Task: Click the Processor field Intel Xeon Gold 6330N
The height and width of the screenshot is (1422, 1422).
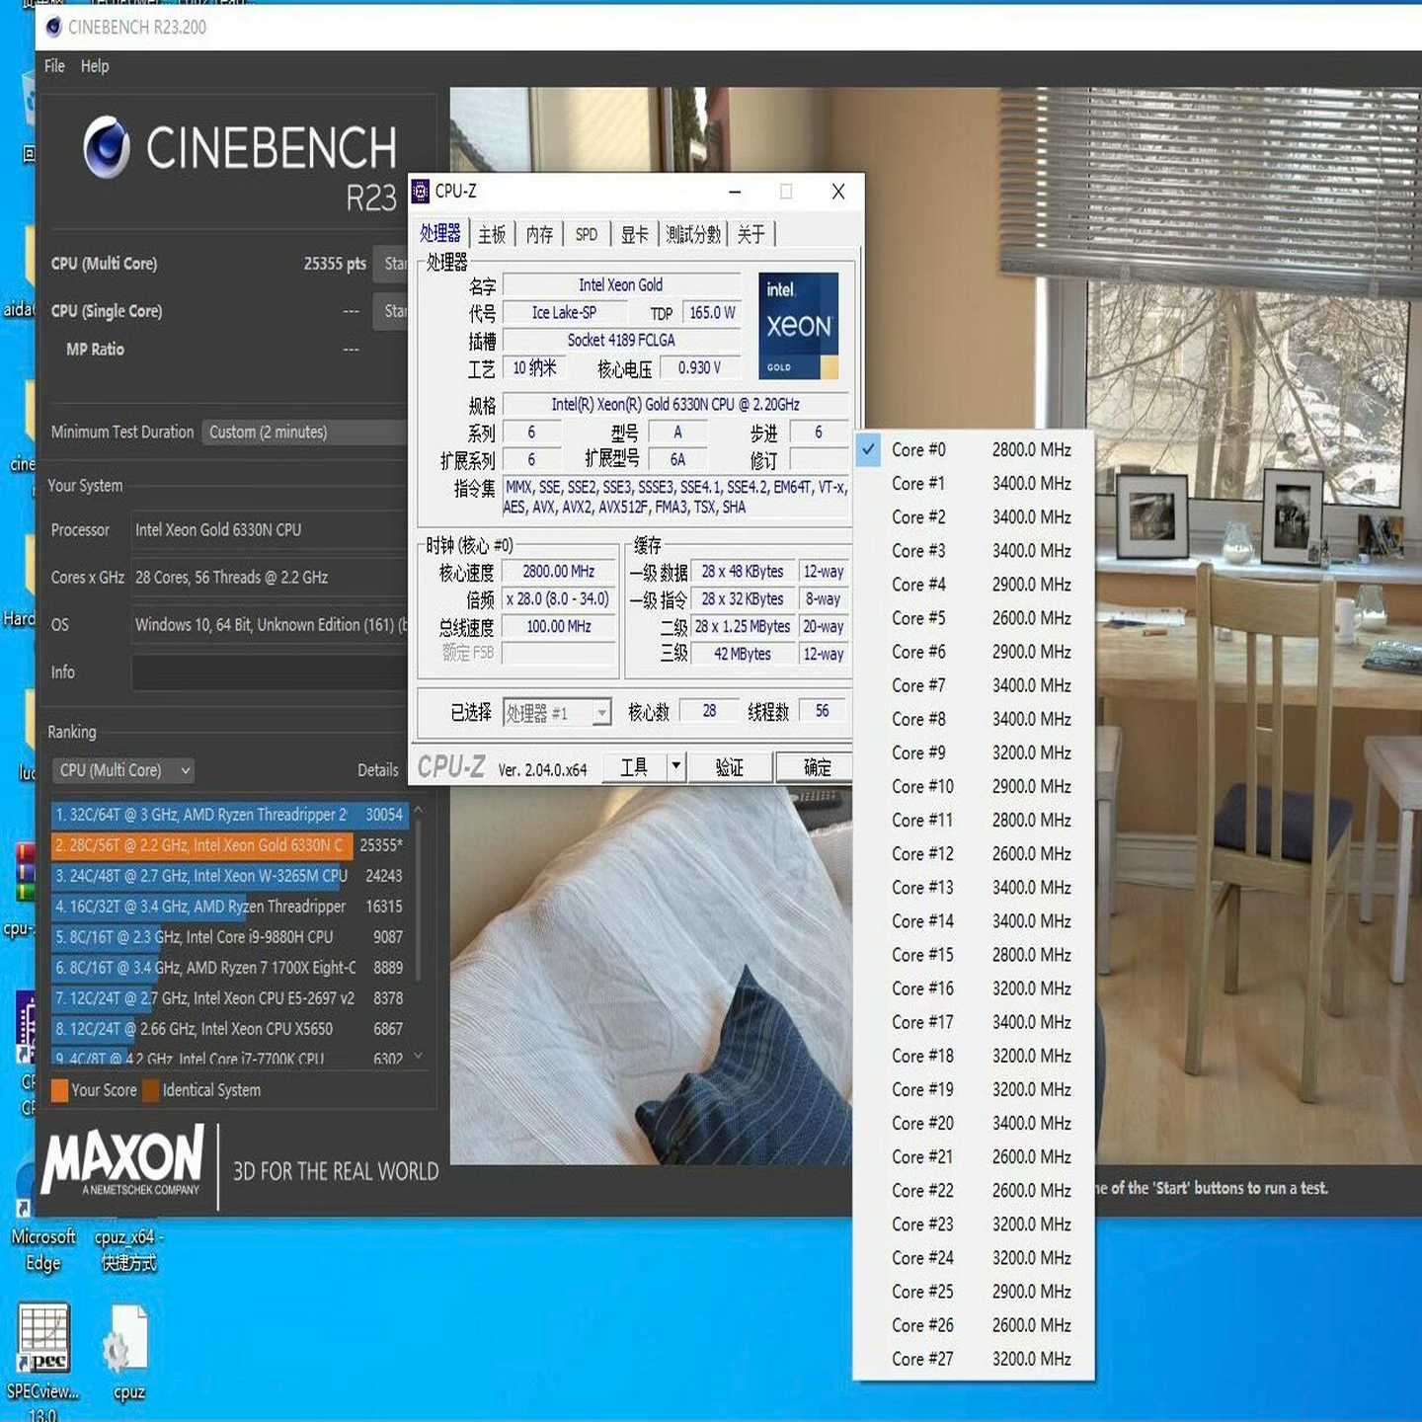Action: [x=270, y=530]
